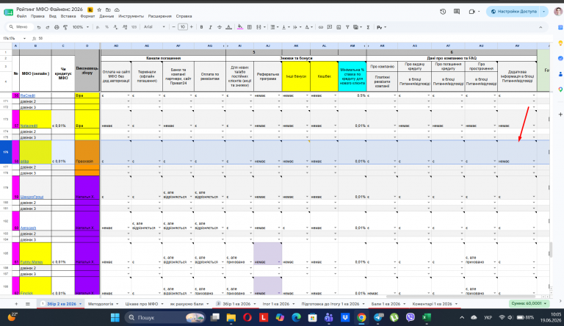Activate the paint format tool
Image resolution: width=564 pixels, height=326 pixels.
click(x=65, y=27)
